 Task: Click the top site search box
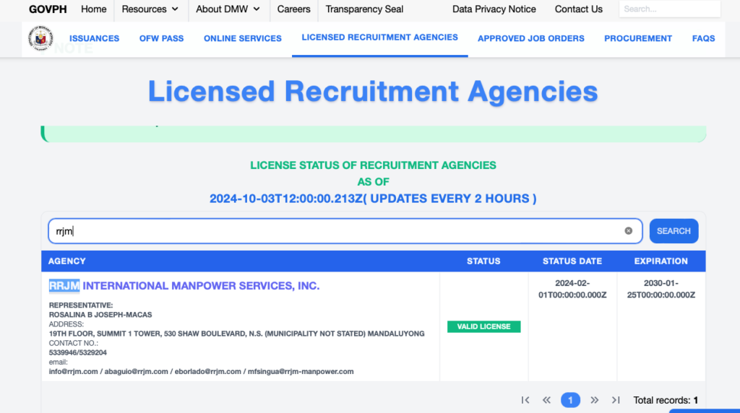click(x=670, y=9)
